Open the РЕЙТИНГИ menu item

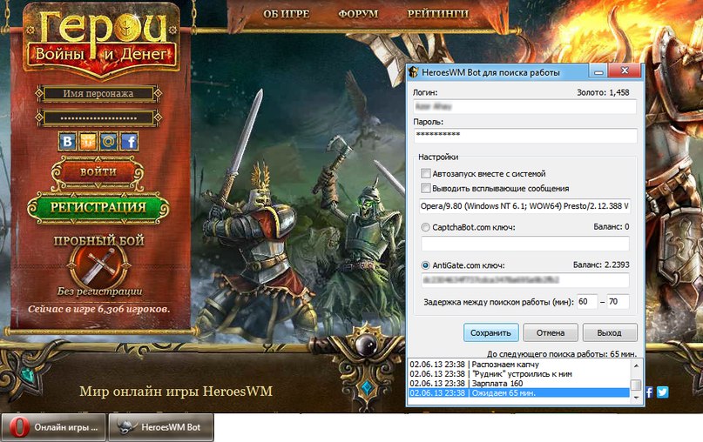(x=437, y=14)
